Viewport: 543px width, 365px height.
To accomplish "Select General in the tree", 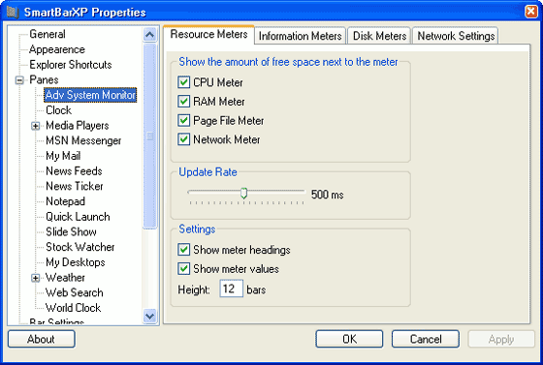I will pos(48,34).
